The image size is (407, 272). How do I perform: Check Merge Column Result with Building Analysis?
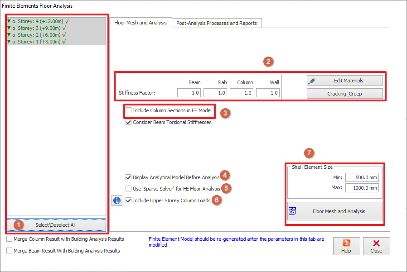pyautogui.click(x=10, y=239)
